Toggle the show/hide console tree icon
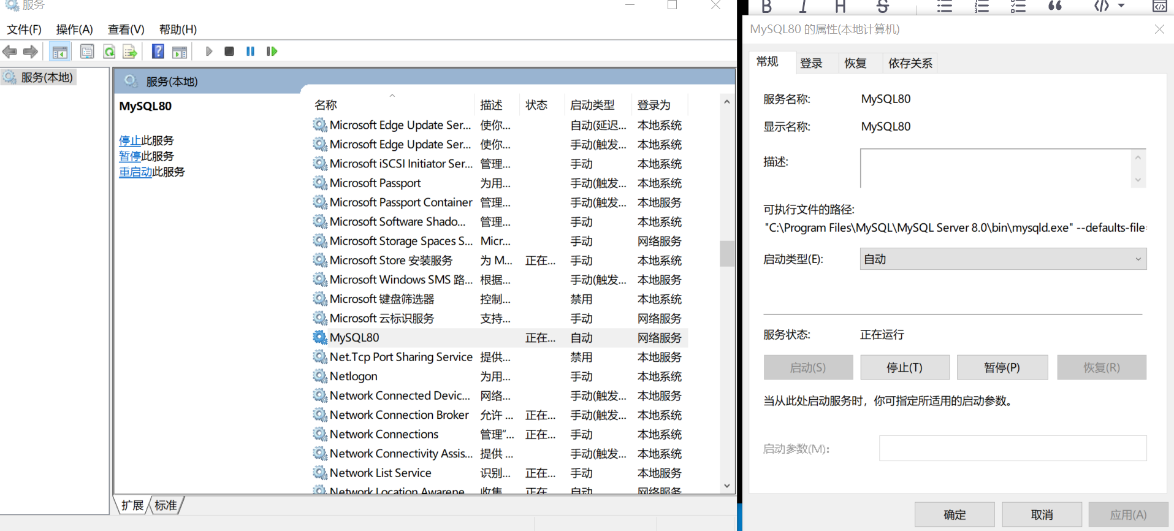Image resolution: width=1174 pixels, height=531 pixels. pos(59,52)
